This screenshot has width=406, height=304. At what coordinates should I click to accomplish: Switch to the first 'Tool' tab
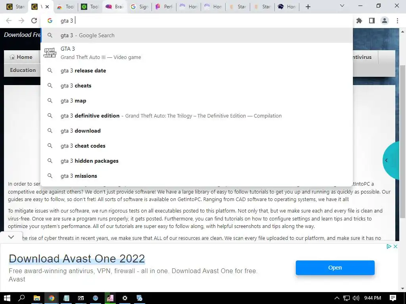click(x=65, y=7)
